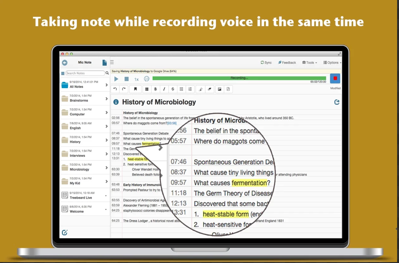399x263 pixels.
Task: Expand the Brainstorms folder chevron
Action: coord(106,99)
